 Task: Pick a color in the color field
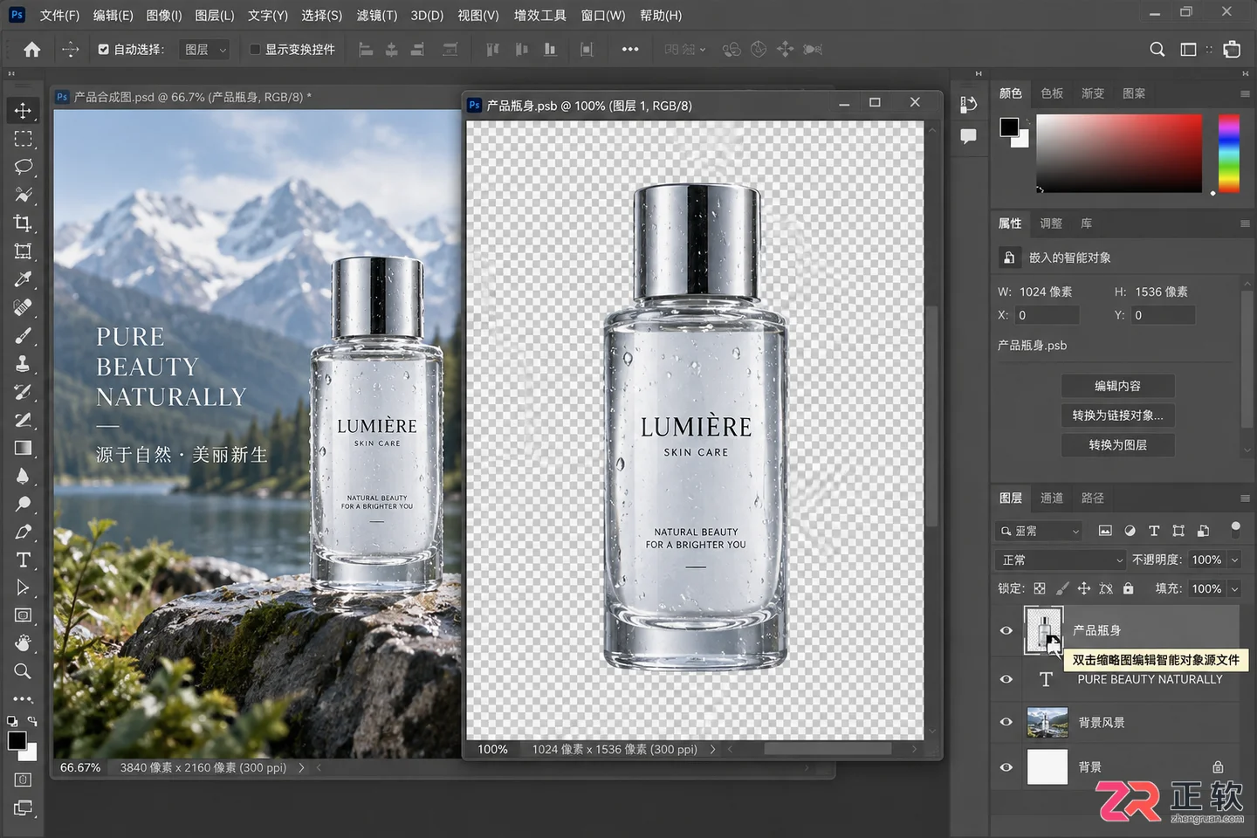(1119, 153)
